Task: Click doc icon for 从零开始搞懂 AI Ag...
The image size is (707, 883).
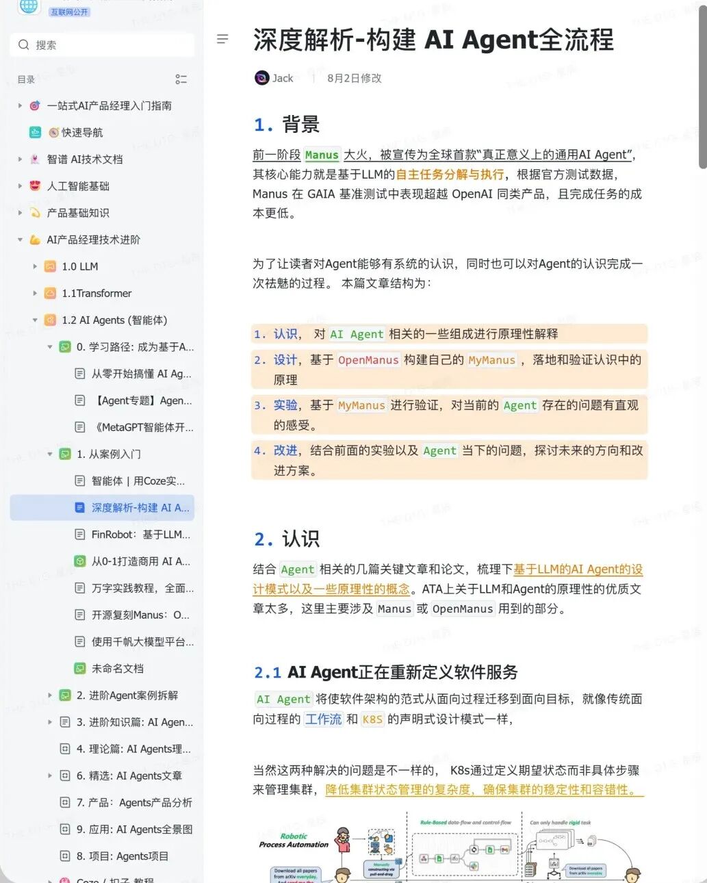Action: 80,374
